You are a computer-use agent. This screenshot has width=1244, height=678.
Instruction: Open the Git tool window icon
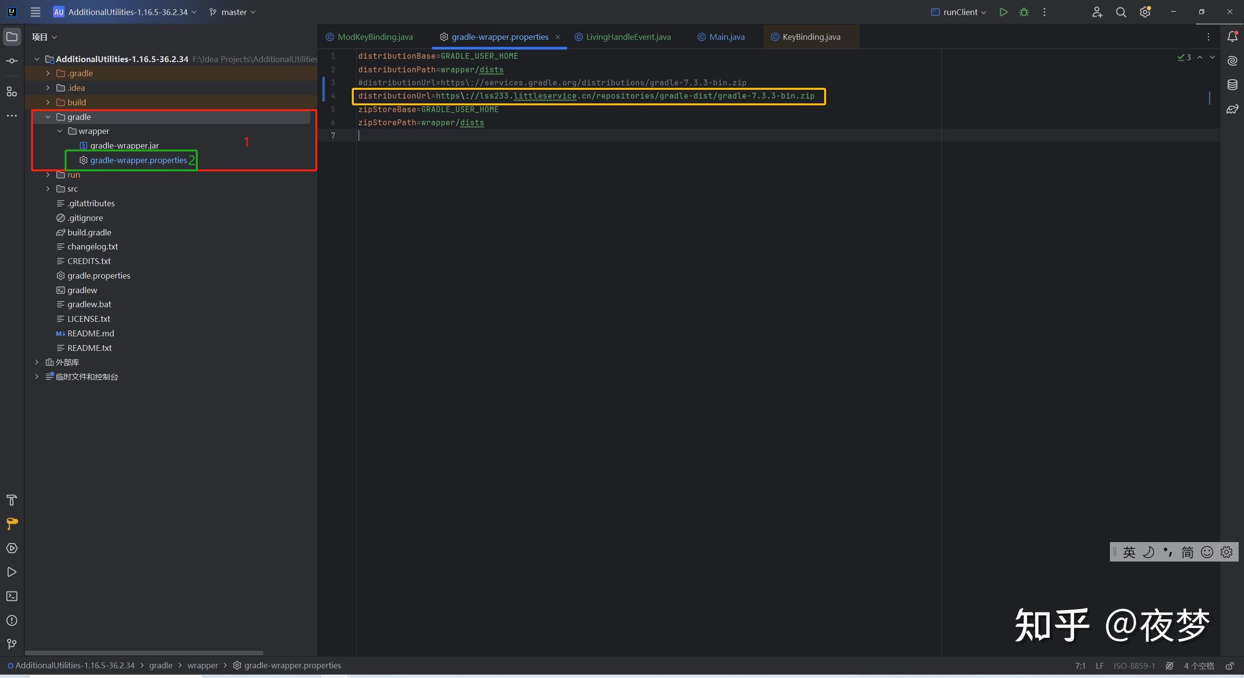[x=12, y=644]
